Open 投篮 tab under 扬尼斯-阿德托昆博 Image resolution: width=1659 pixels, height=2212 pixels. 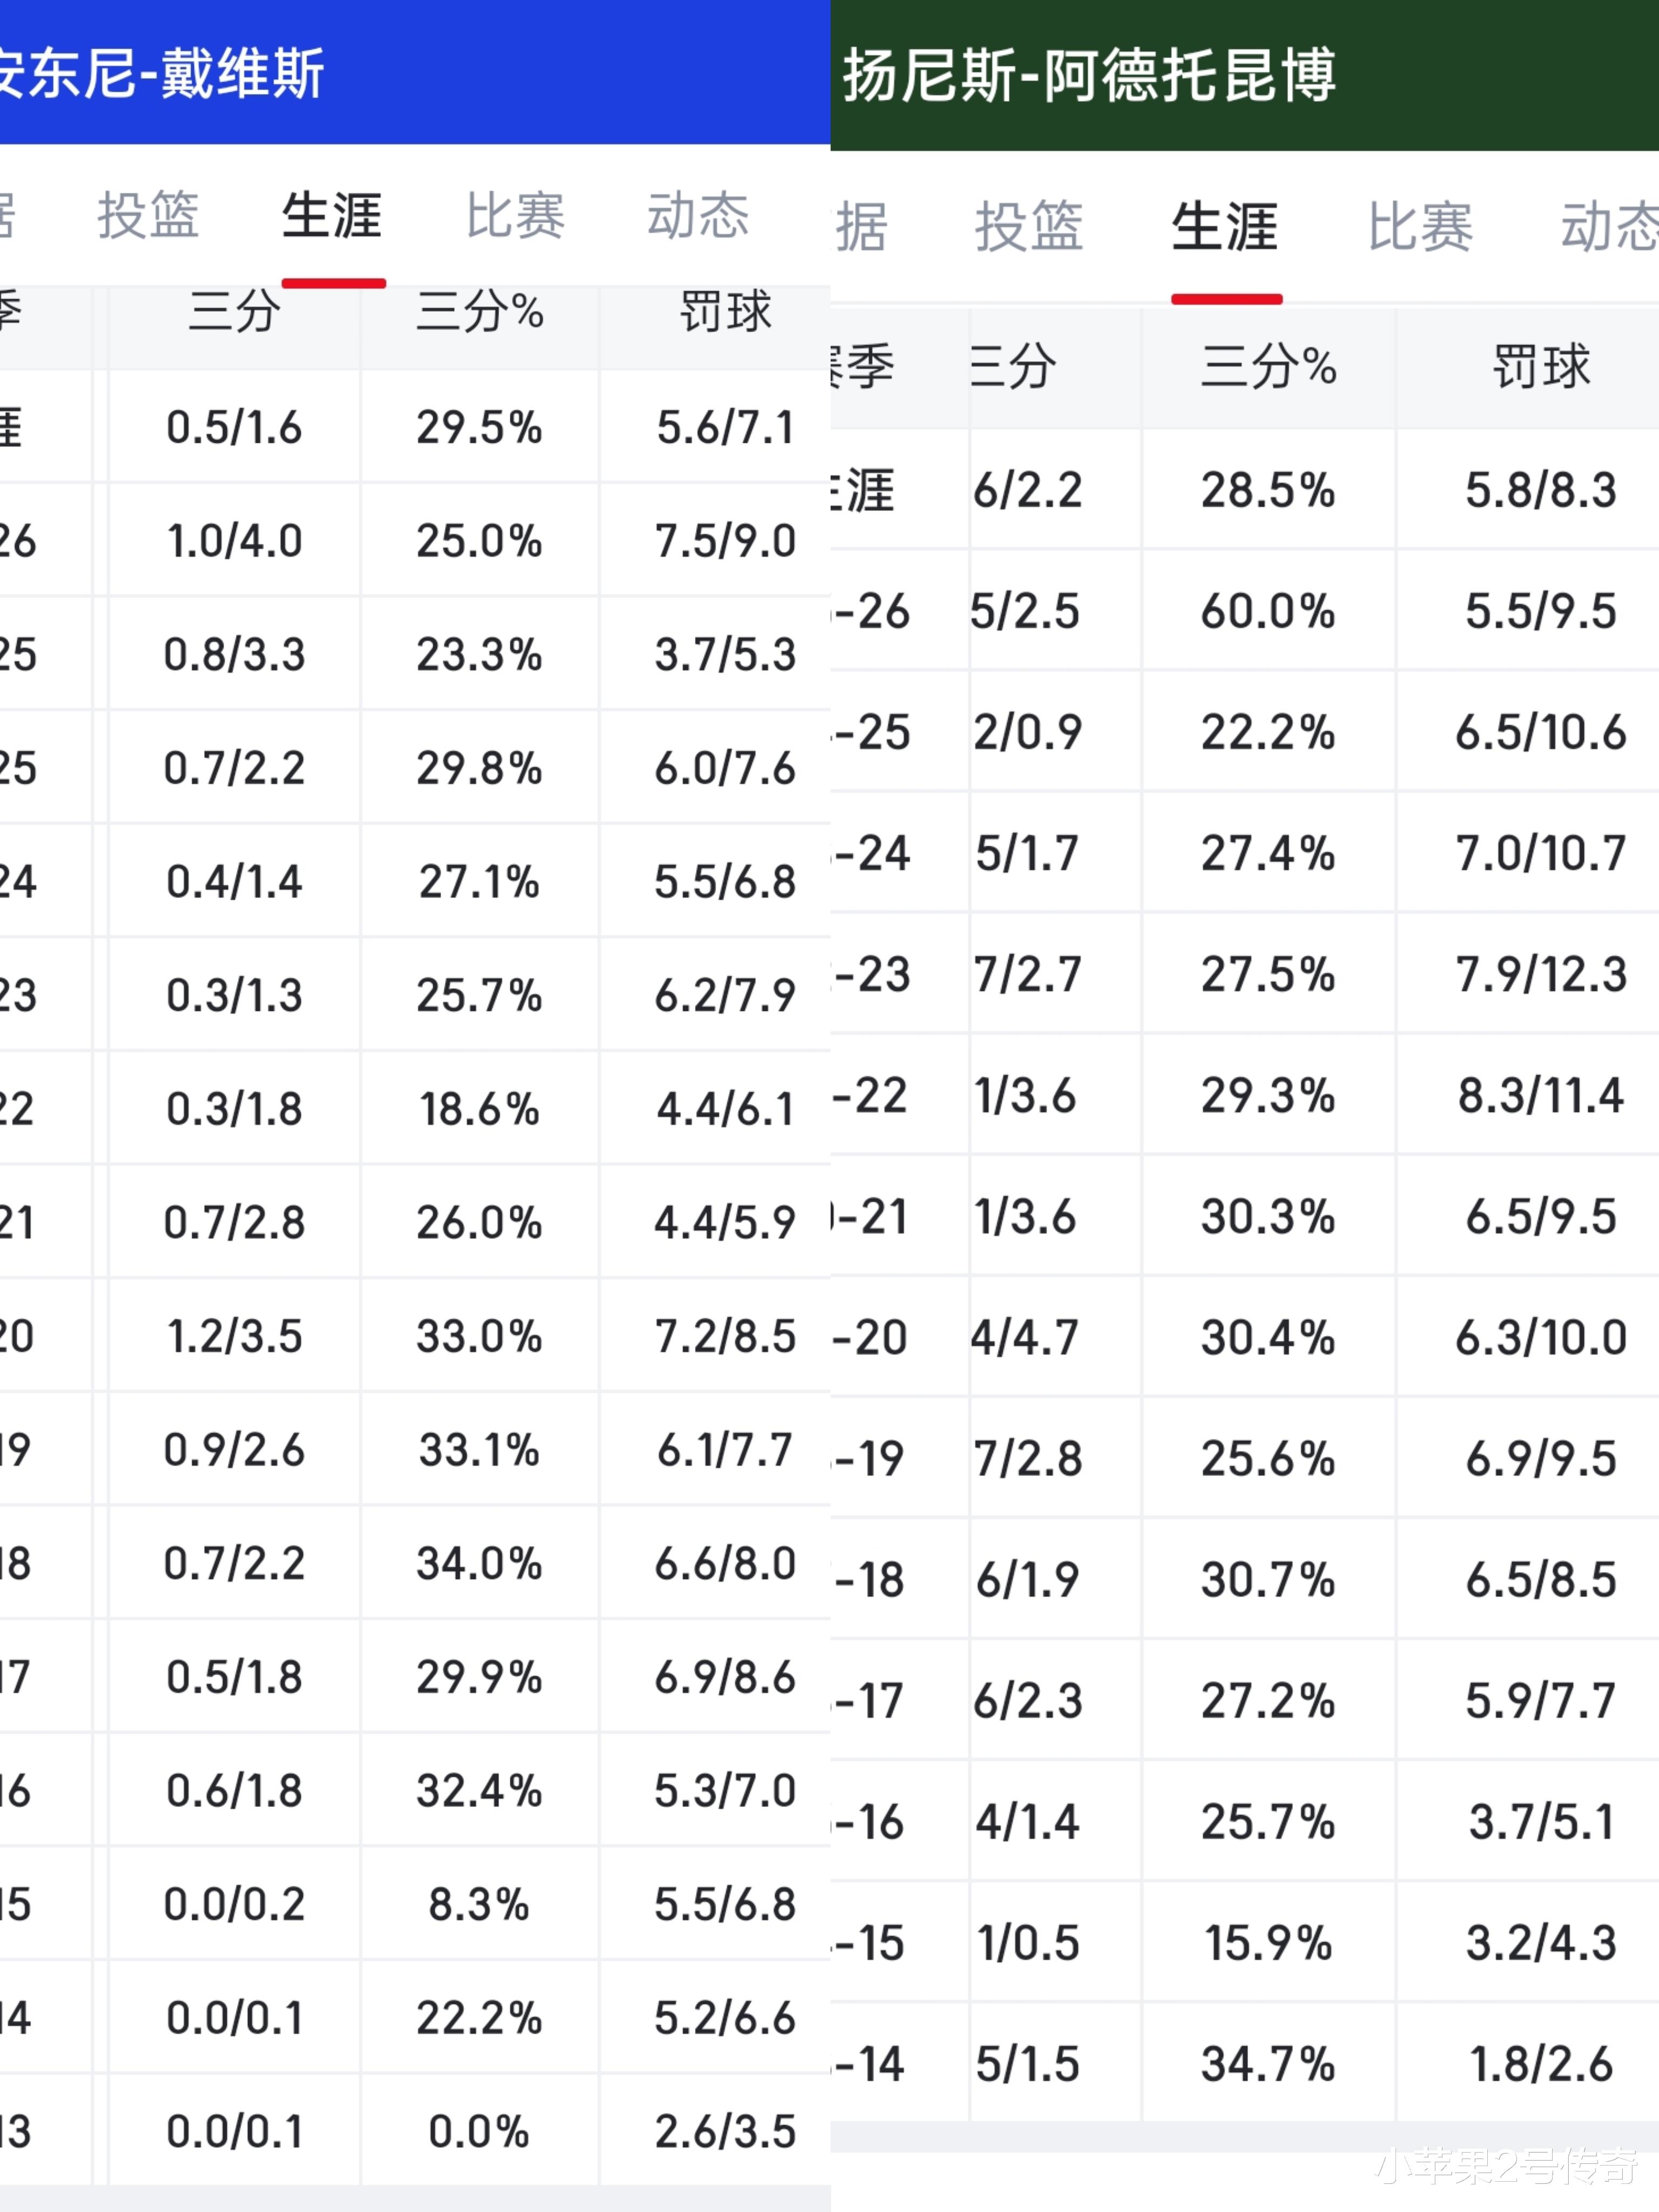(x=1029, y=226)
